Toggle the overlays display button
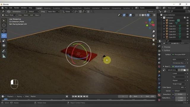Viewport: 190px width, 107px height. point(131,15)
